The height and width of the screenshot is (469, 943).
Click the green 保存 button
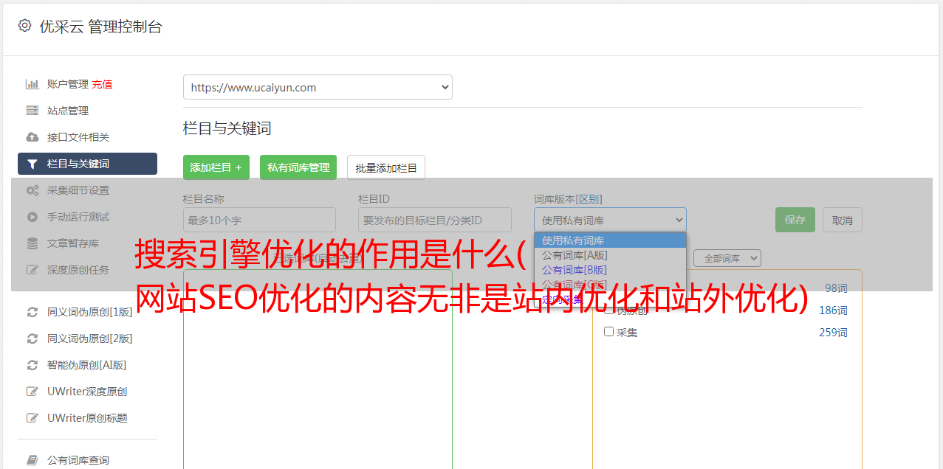(x=795, y=220)
